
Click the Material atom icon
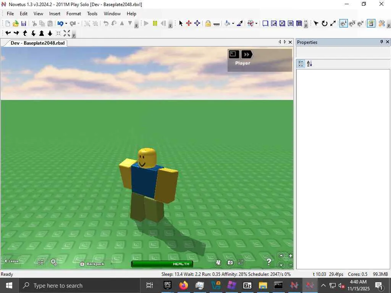tap(250, 23)
